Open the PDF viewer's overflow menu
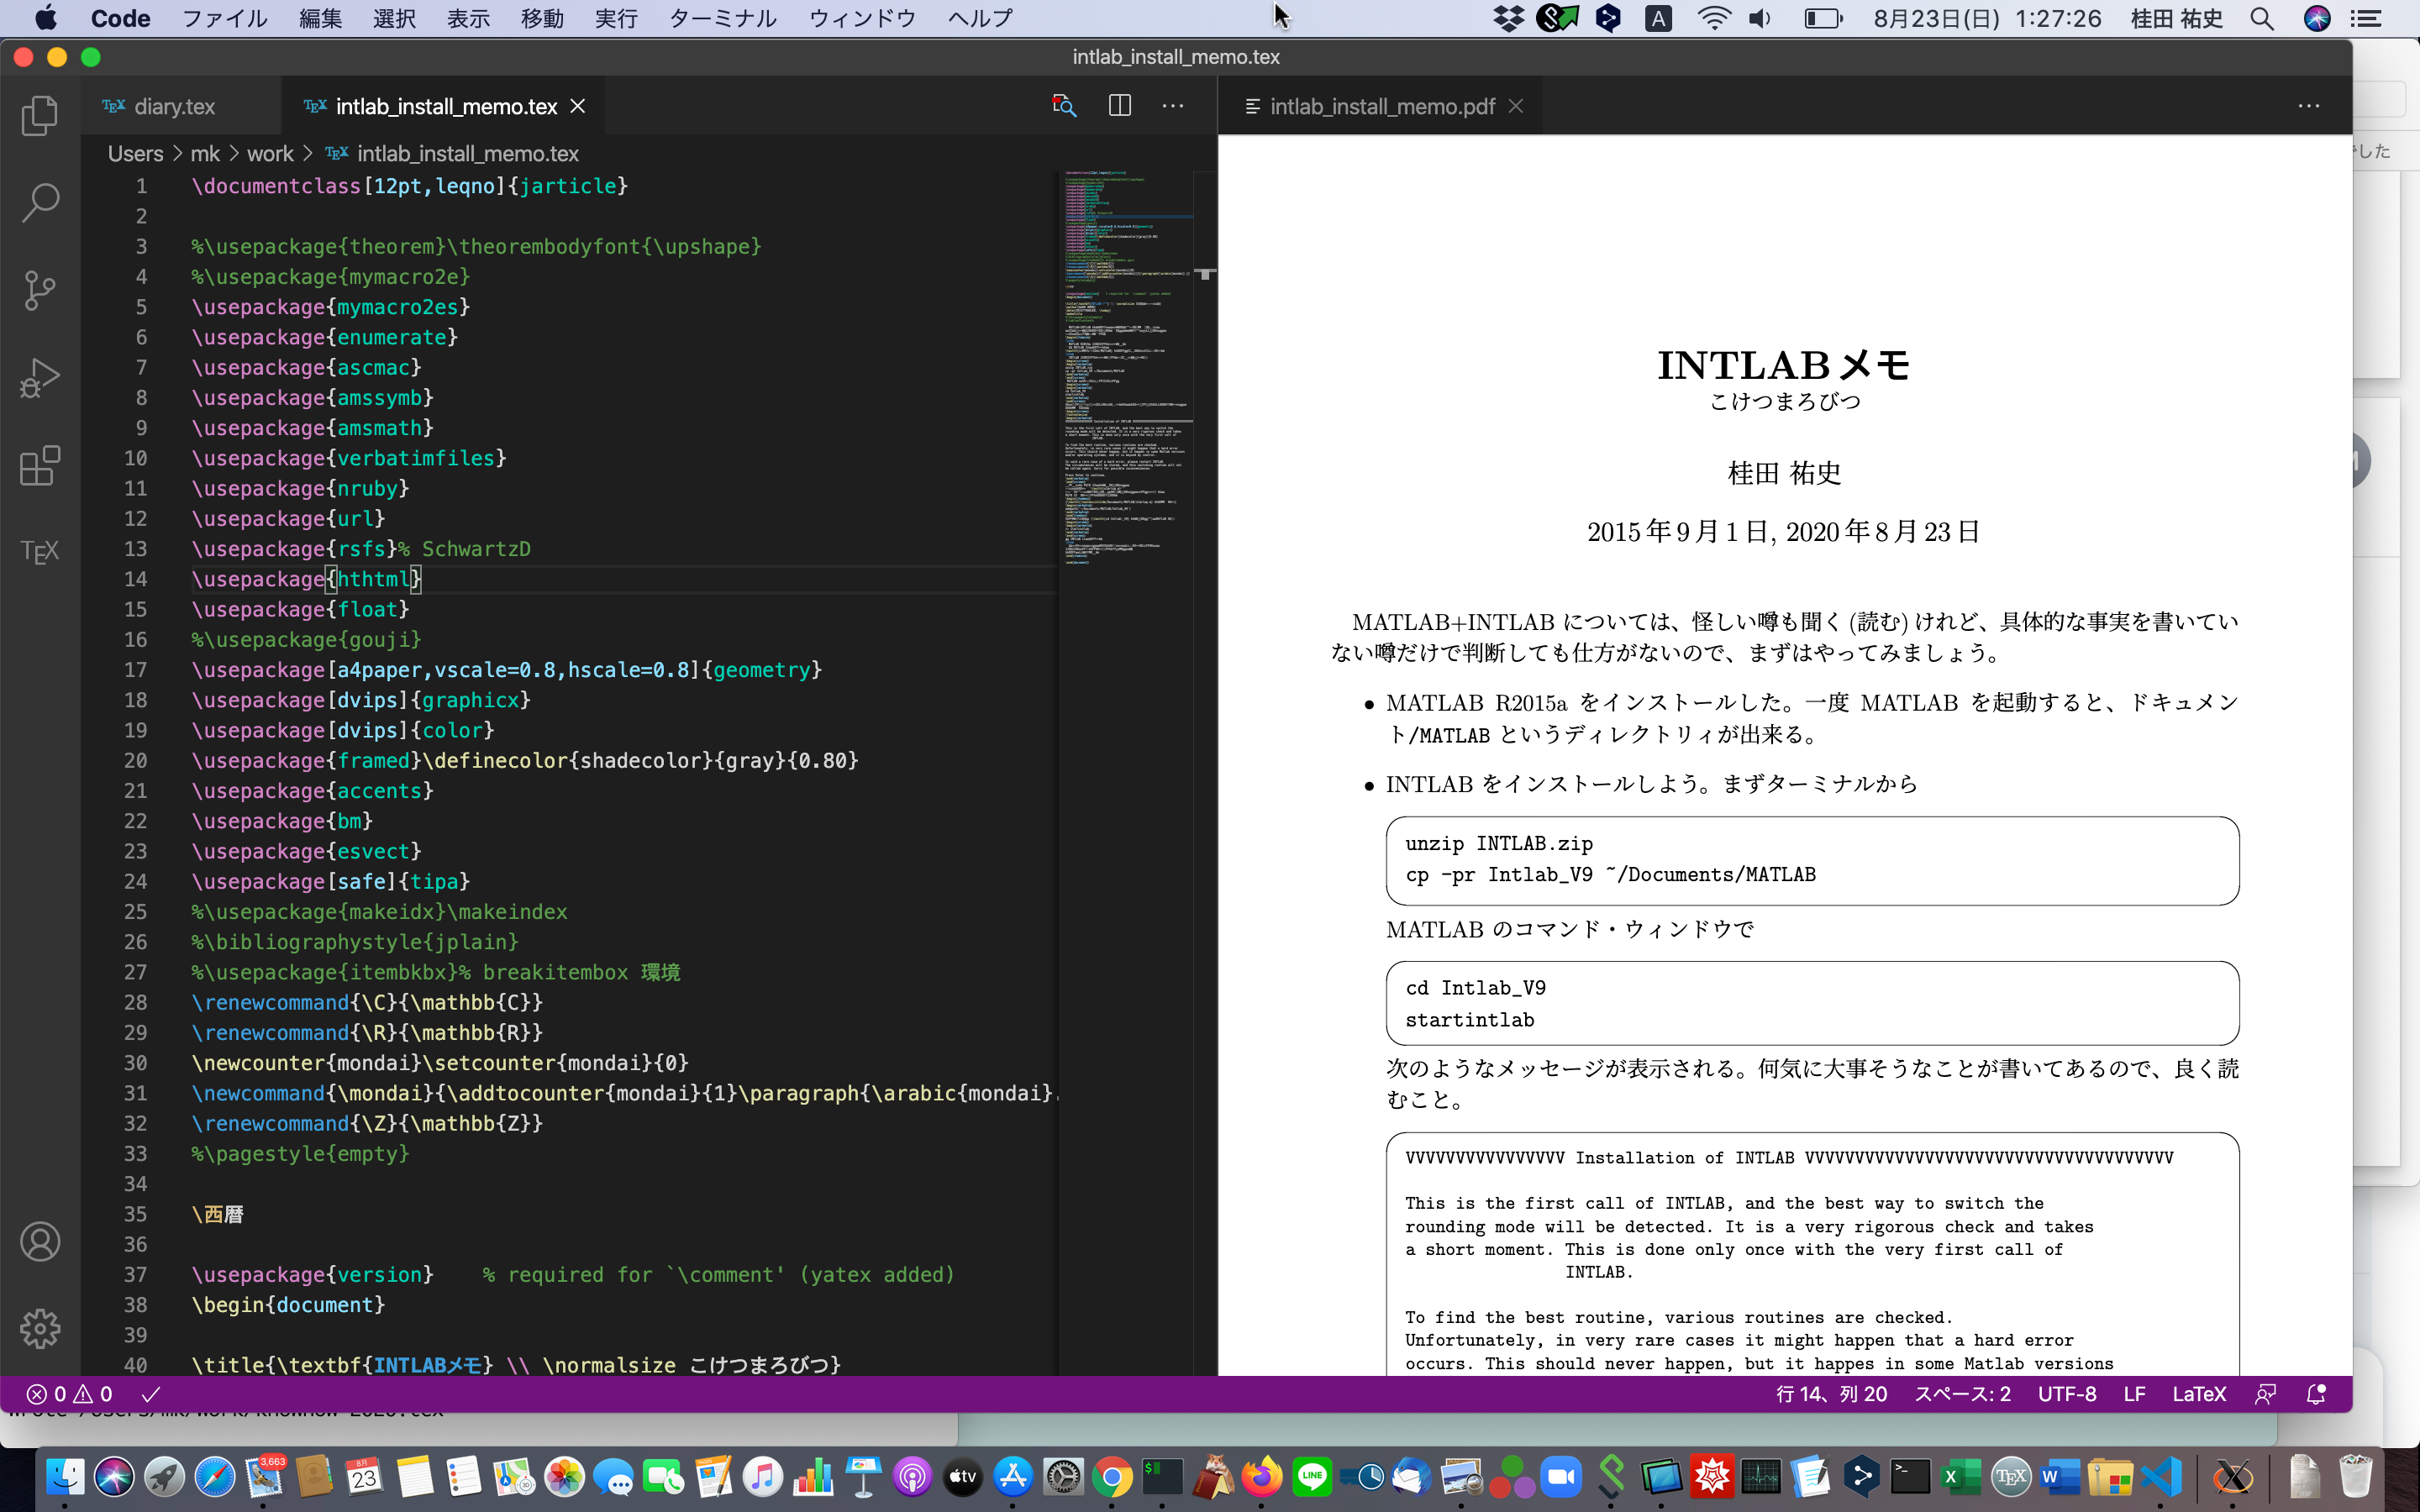This screenshot has height=1512, width=2420. click(x=2309, y=106)
